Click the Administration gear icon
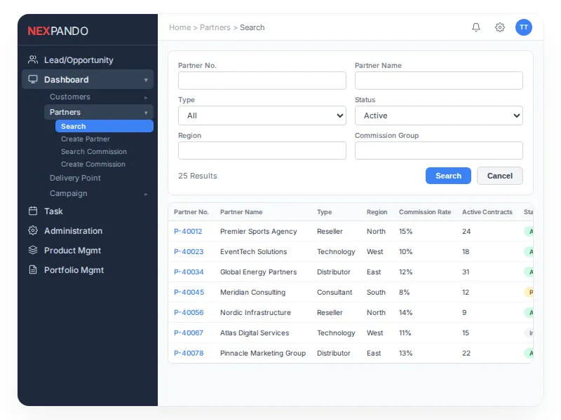The height and width of the screenshot is (420, 561). (33, 231)
